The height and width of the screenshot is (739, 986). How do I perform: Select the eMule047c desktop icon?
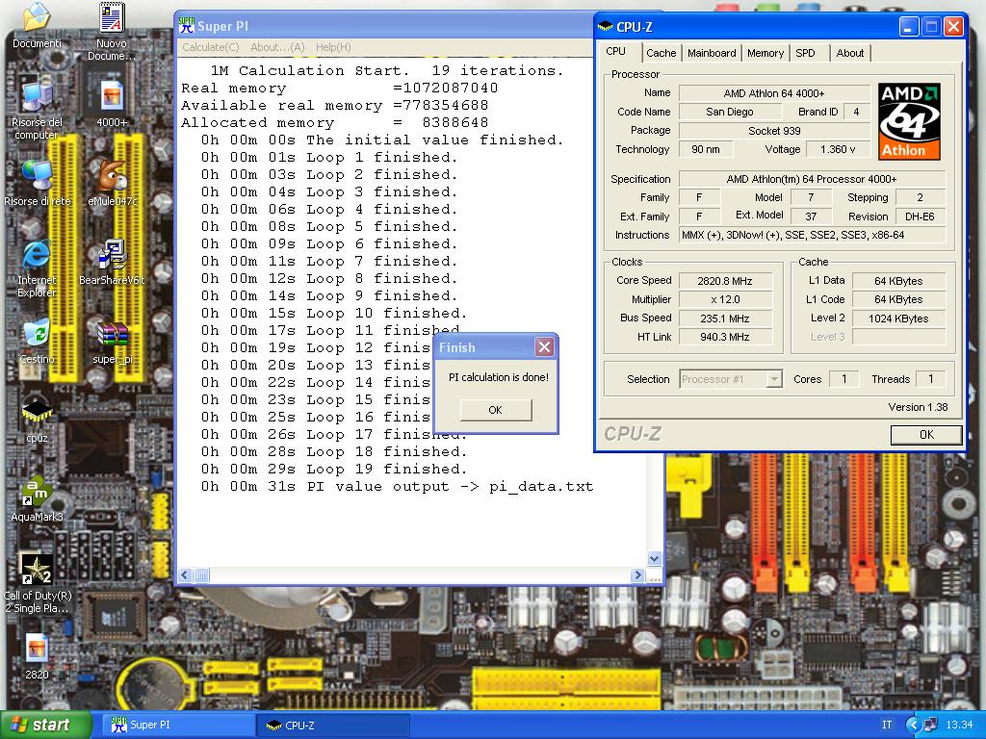pyautogui.click(x=112, y=176)
